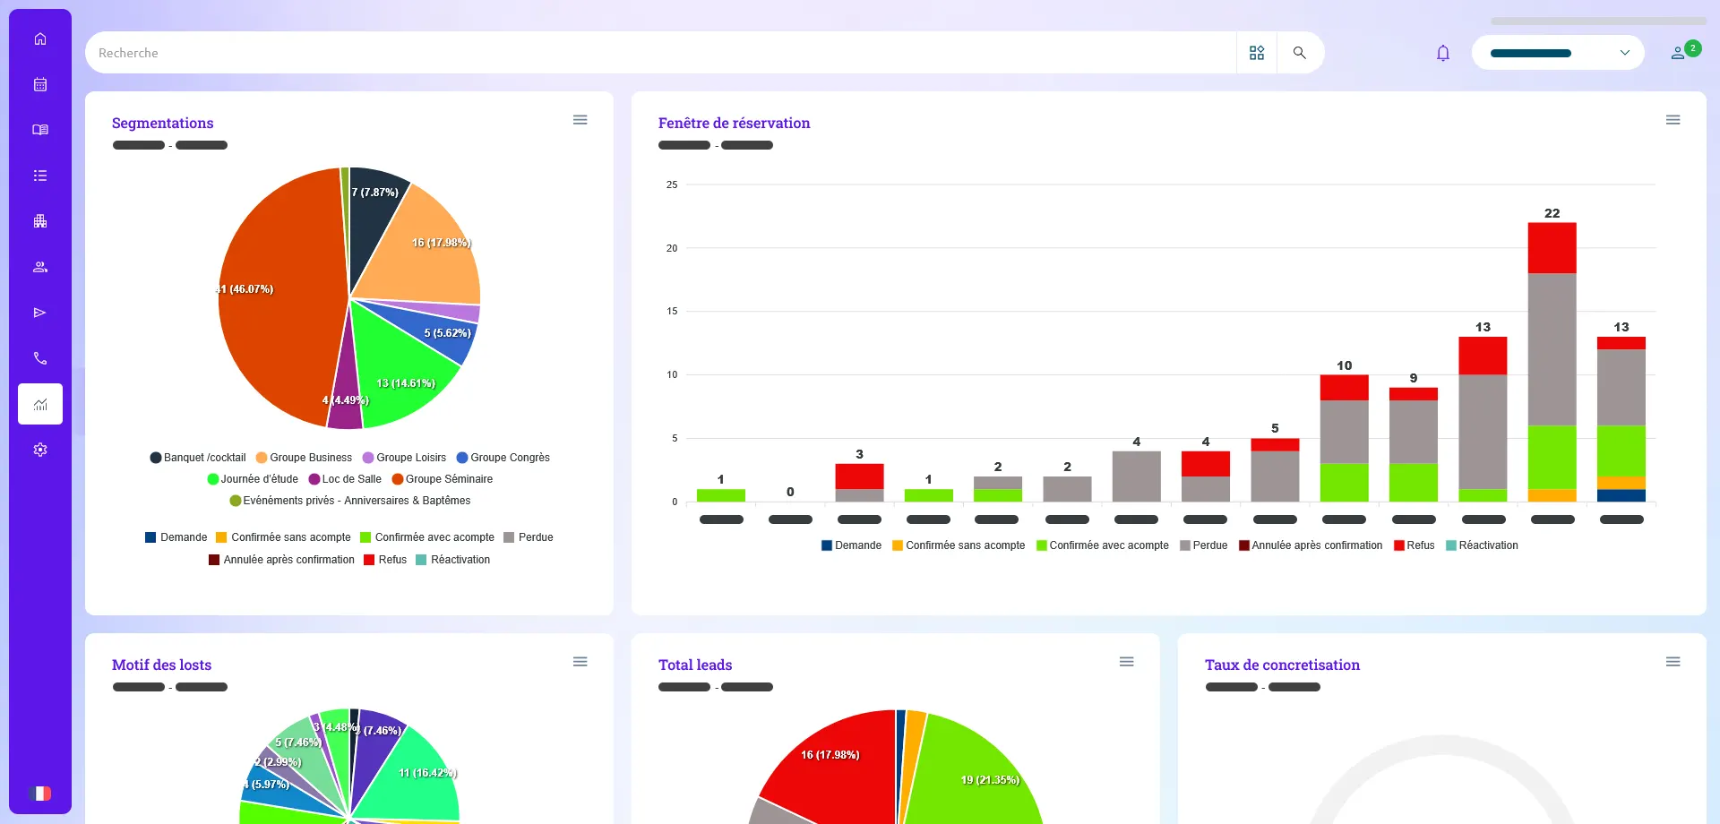The image size is (1720, 824).
Task: Toggle Journée d'étude legend entry
Action: pos(253,479)
